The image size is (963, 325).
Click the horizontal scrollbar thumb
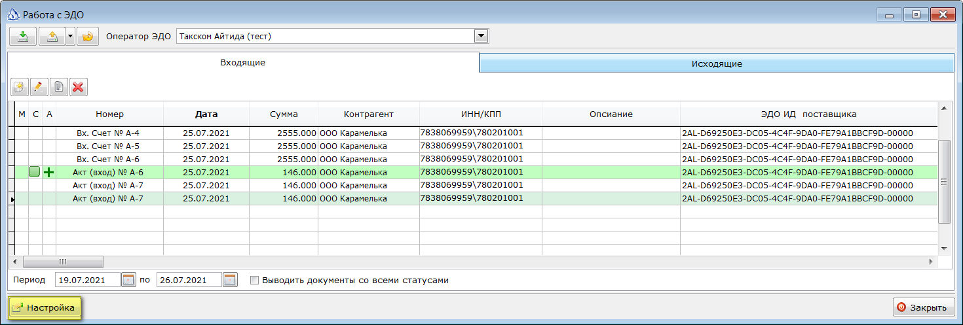tap(64, 262)
